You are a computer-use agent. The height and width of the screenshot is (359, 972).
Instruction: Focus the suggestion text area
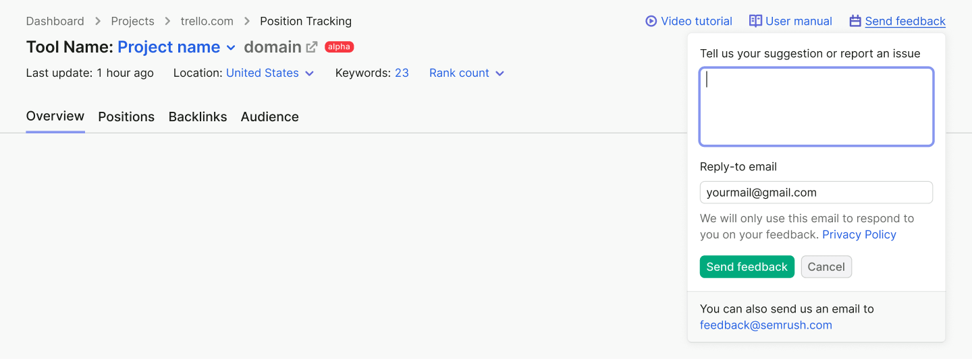(817, 106)
